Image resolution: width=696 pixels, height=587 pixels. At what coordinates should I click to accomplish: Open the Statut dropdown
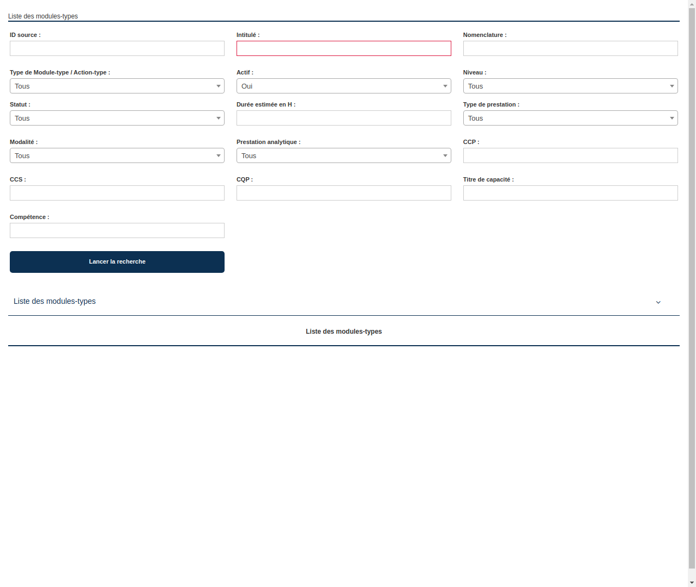tap(117, 118)
